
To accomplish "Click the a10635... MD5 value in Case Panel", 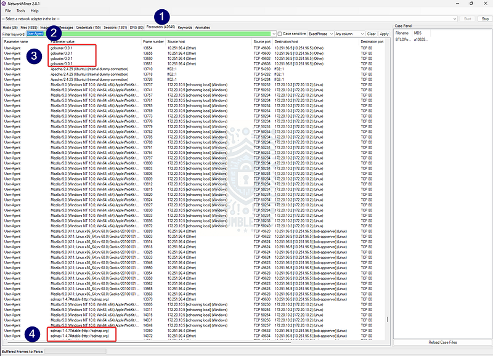I will pyautogui.click(x=421, y=39).
